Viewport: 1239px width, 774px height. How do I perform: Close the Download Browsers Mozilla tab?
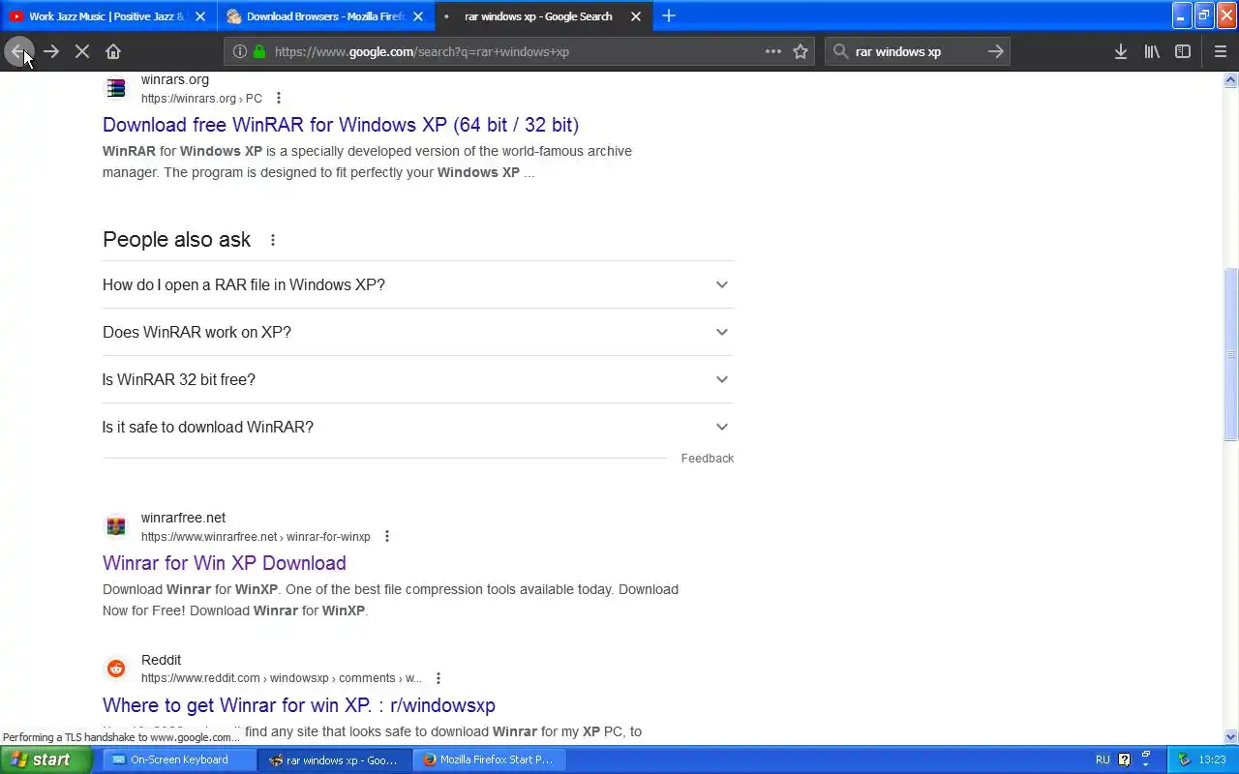pyautogui.click(x=418, y=16)
